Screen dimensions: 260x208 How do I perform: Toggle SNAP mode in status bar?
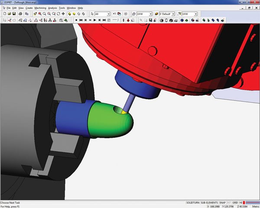[x=222, y=202]
